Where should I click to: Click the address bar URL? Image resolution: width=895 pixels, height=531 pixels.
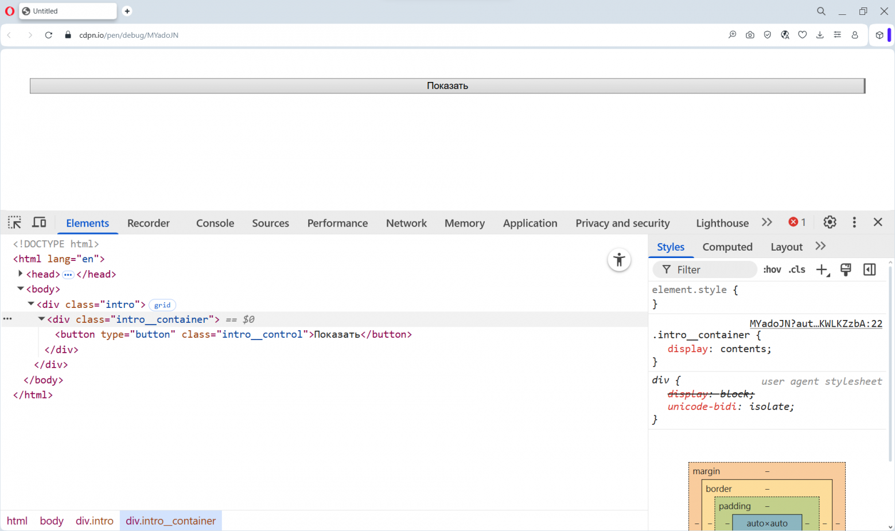click(x=129, y=35)
